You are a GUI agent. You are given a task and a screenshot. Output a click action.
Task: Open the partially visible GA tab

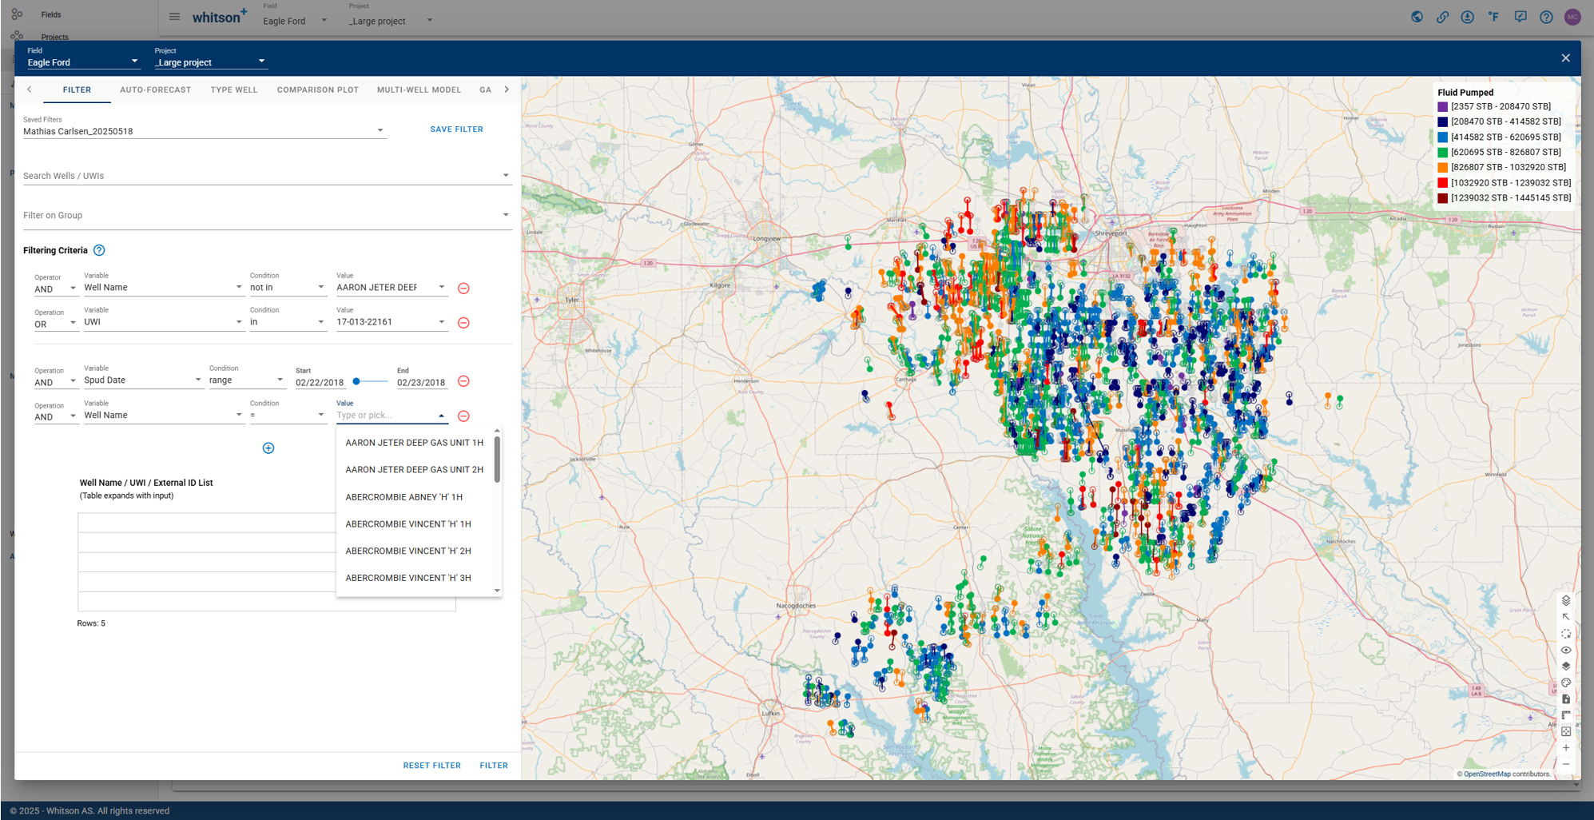pos(485,90)
